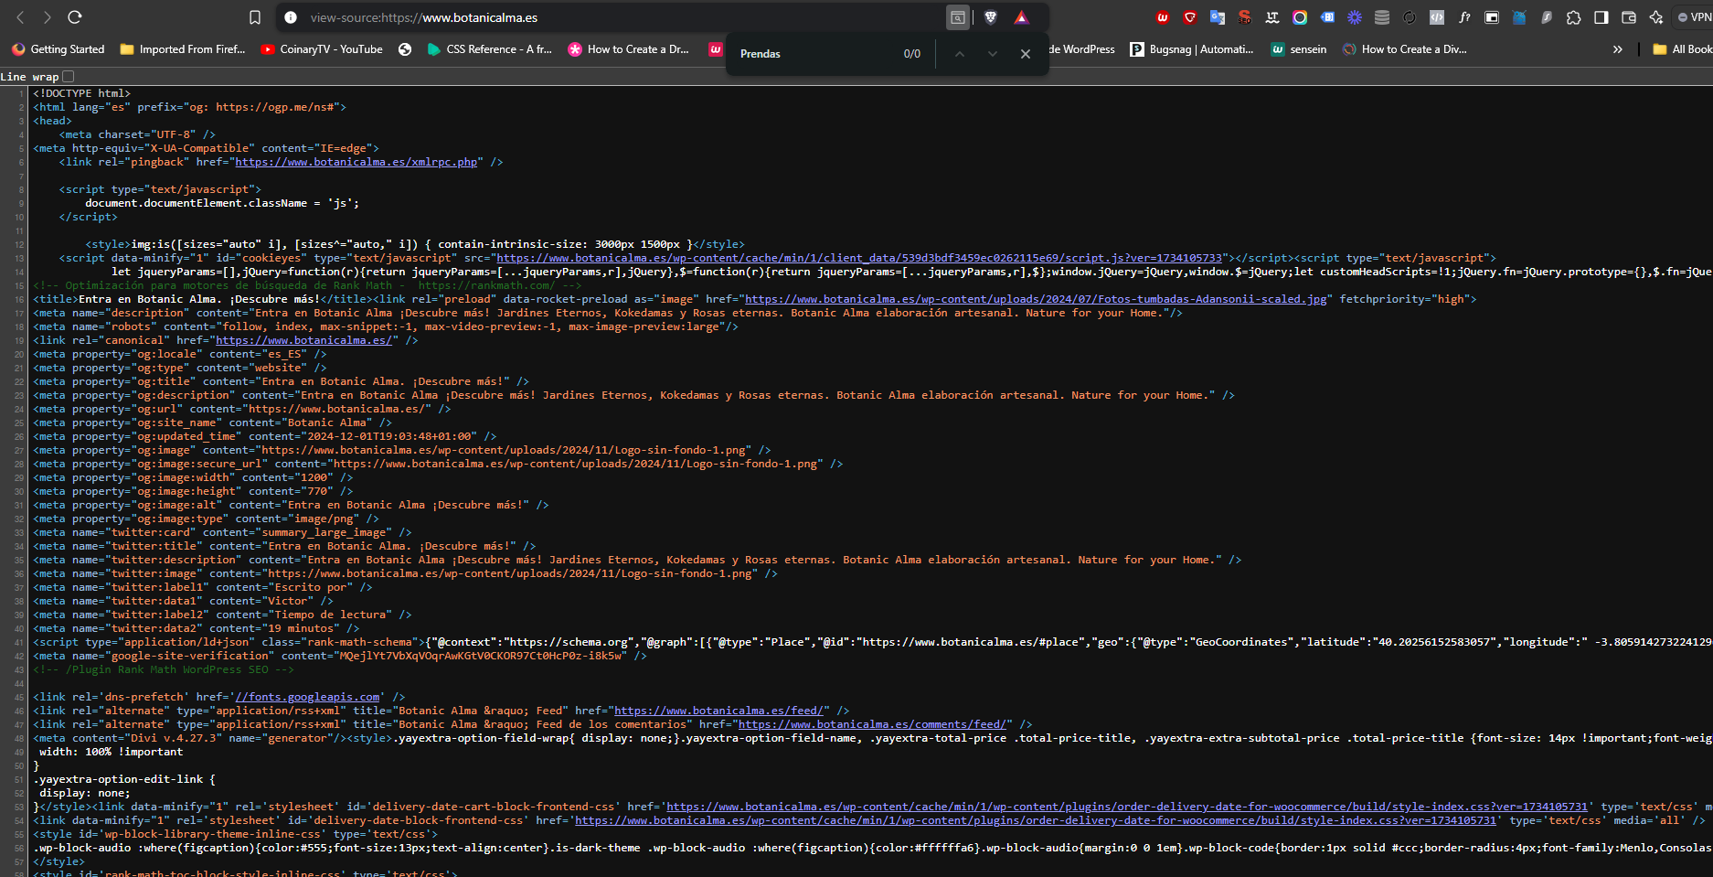Screen dimensions: 1713x877
Task: Click the find-in-page icon in address bar
Action: tap(957, 17)
